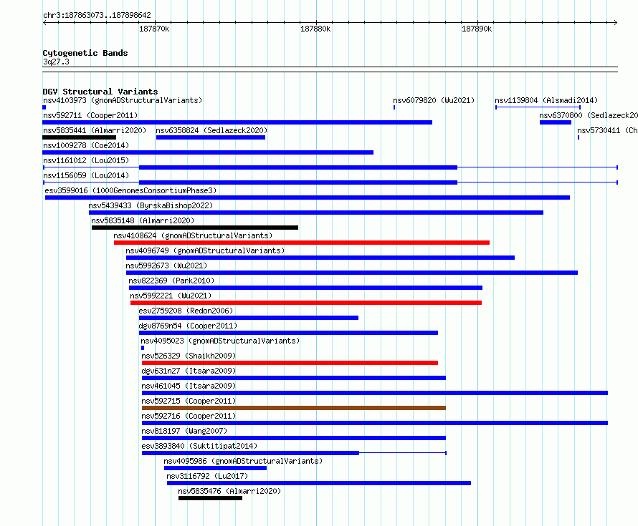Screen dimensions: 638x526
Task: Select red nsv4108624 gnomAD variant bar
Action: 302,243
